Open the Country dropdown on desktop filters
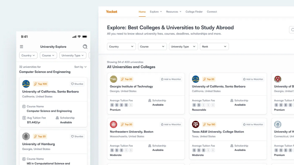Image resolution: width=294 pixels, height=165 pixels. 121,46
